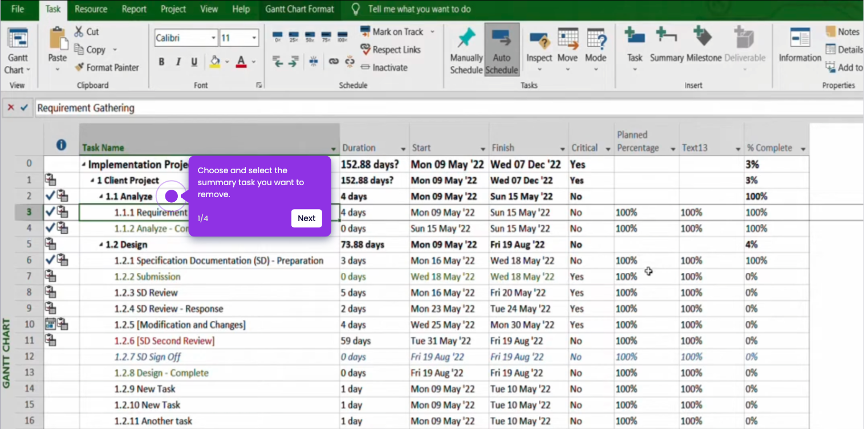The width and height of the screenshot is (864, 429).
Task: Mark task 50% complete button
Action: point(310,36)
